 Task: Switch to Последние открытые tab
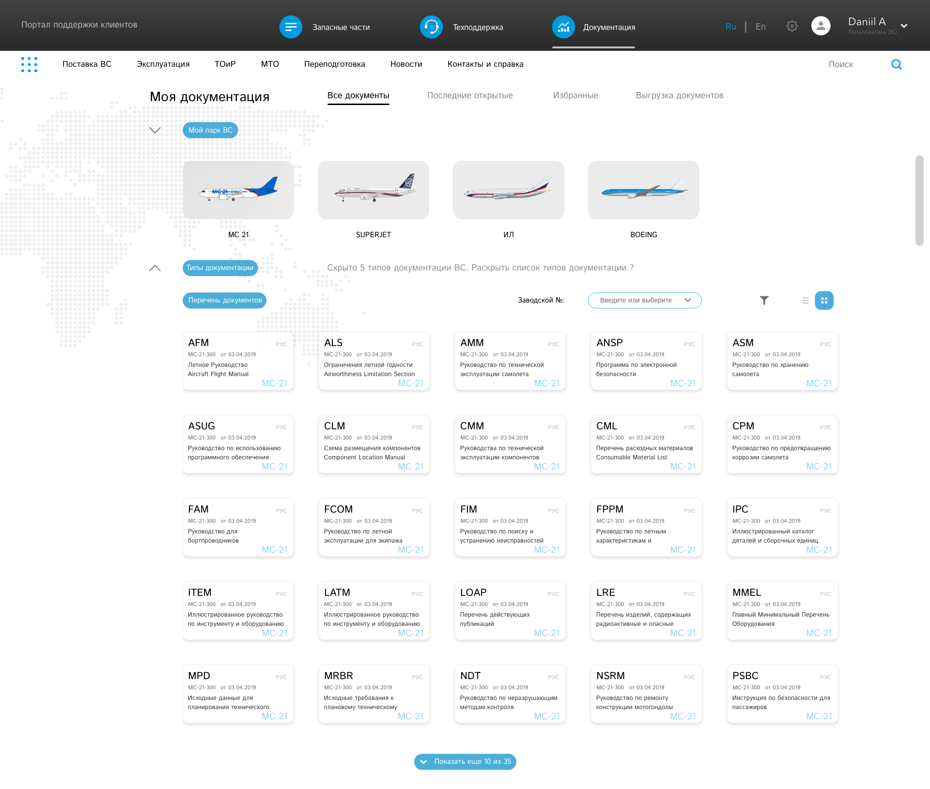[470, 96]
